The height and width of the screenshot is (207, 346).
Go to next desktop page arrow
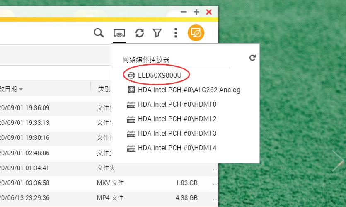(x=338, y=161)
